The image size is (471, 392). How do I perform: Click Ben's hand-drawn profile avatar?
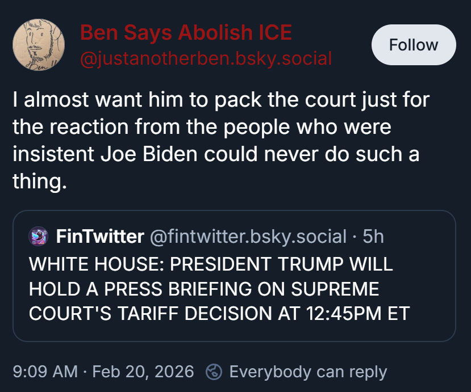tap(39, 45)
